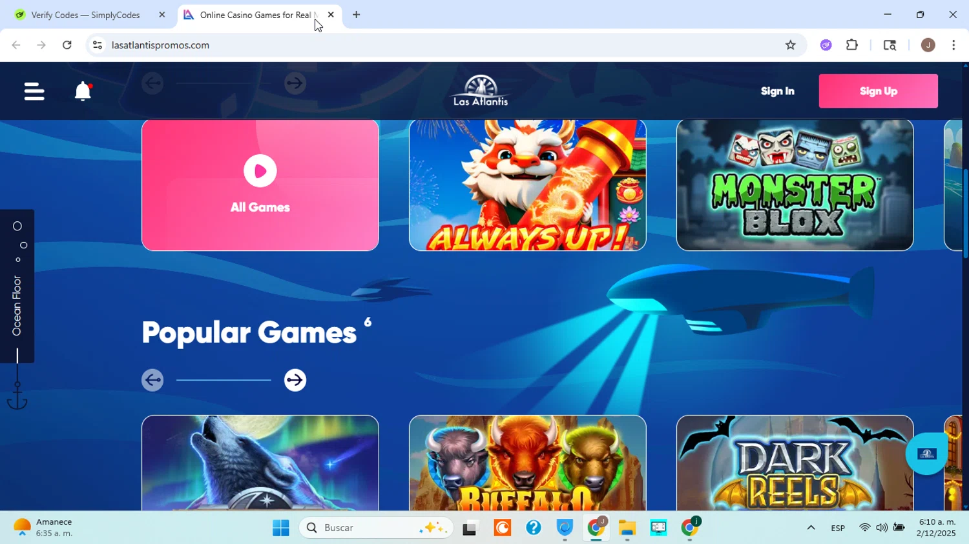Click the Popular Games heading
The width and height of the screenshot is (969, 544).
pos(249,332)
